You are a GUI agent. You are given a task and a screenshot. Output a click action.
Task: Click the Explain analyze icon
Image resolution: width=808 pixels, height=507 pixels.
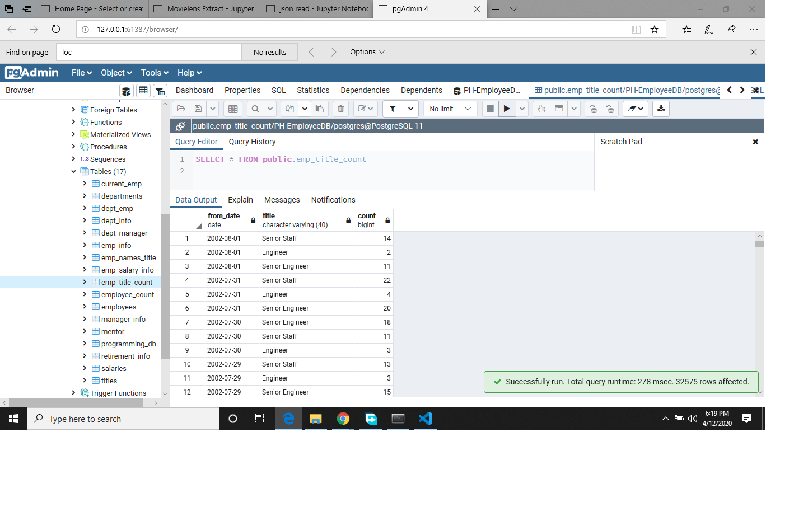point(559,109)
